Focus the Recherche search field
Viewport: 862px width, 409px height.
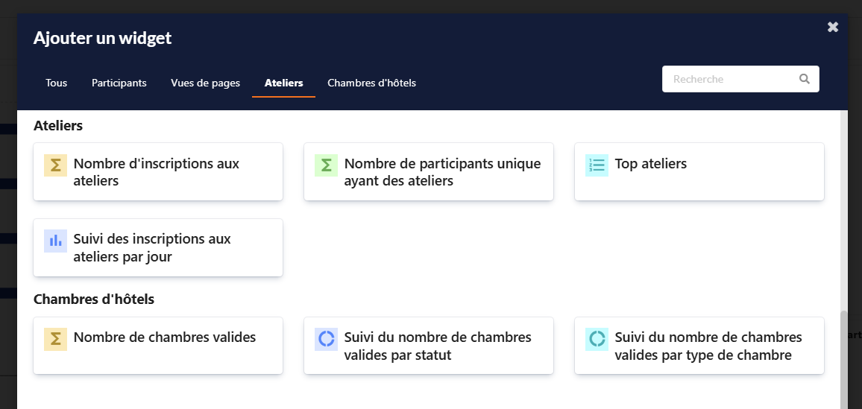[731, 79]
